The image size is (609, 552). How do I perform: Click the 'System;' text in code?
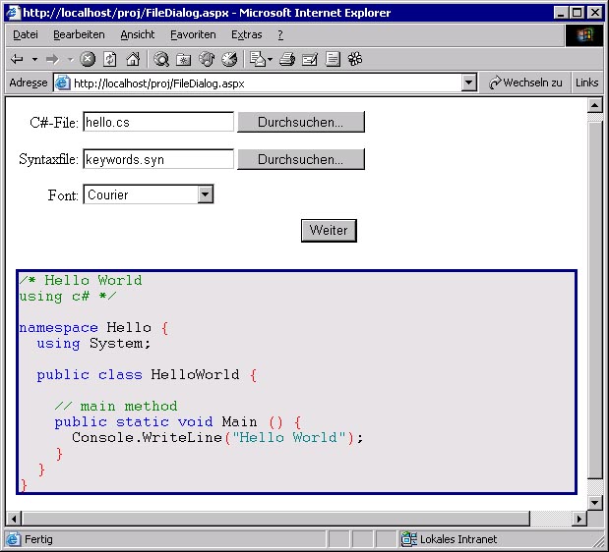tap(120, 344)
